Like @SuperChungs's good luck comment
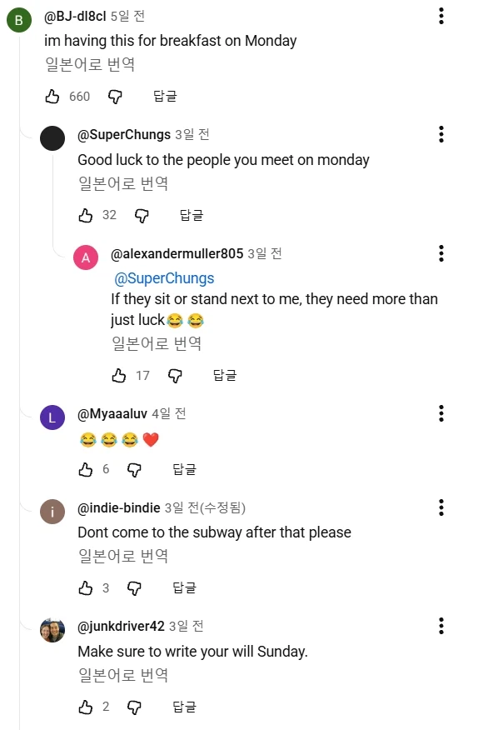This screenshot has height=730, width=488. [85, 216]
